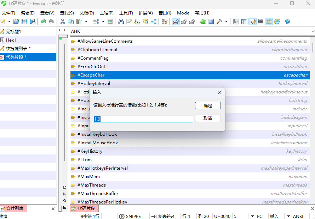
Task: Click the Save floppy disk icon
Action: click(24, 22)
